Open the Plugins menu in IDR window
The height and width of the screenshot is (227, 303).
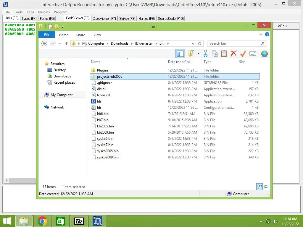coord(44,12)
